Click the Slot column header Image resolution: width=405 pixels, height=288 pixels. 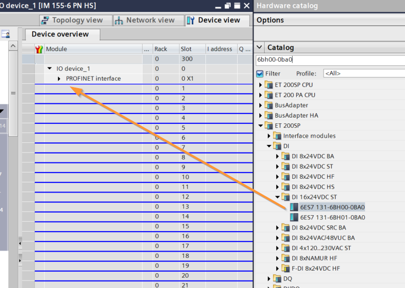186,49
